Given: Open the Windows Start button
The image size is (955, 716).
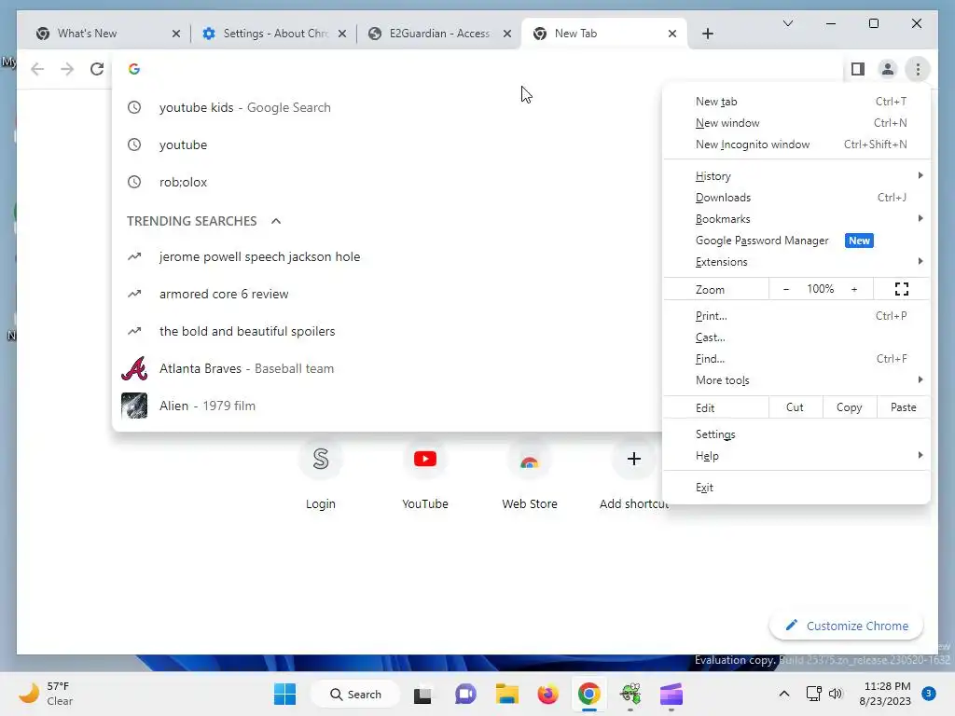Looking at the screenshot, I should tap(284, 694).
